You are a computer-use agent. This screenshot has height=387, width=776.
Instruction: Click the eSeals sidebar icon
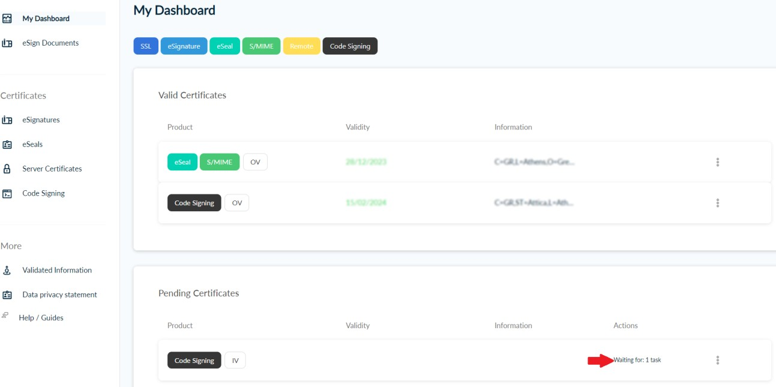pos(7,145)
